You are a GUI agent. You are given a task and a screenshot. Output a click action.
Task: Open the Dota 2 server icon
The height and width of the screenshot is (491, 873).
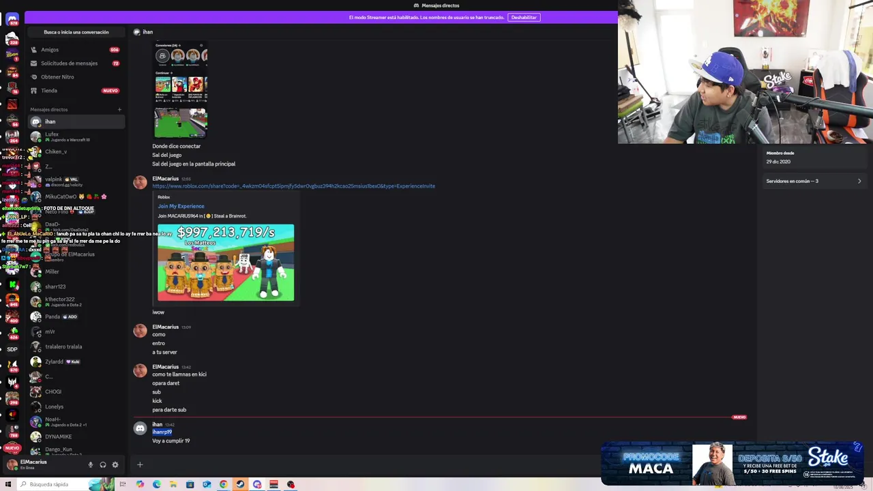(x=12, y=104)
